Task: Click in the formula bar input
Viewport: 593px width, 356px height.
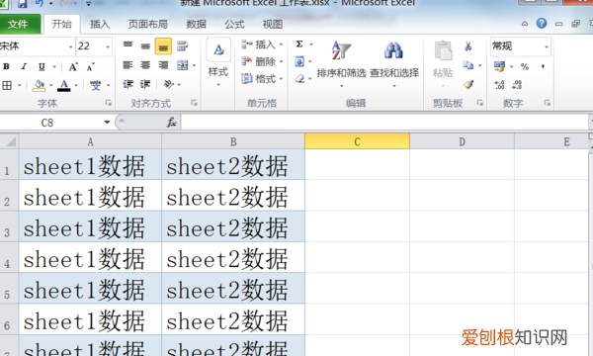Action: click(384, 123)
